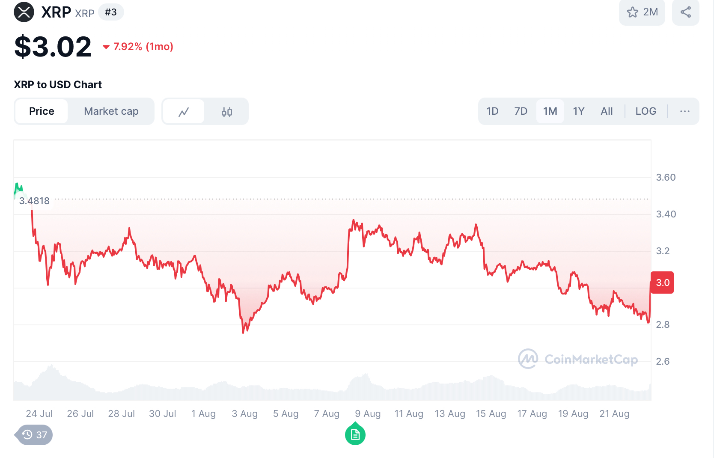Switch to candlestick chart icon
This screenshot has height=458, width=714.
pos(227,112)
